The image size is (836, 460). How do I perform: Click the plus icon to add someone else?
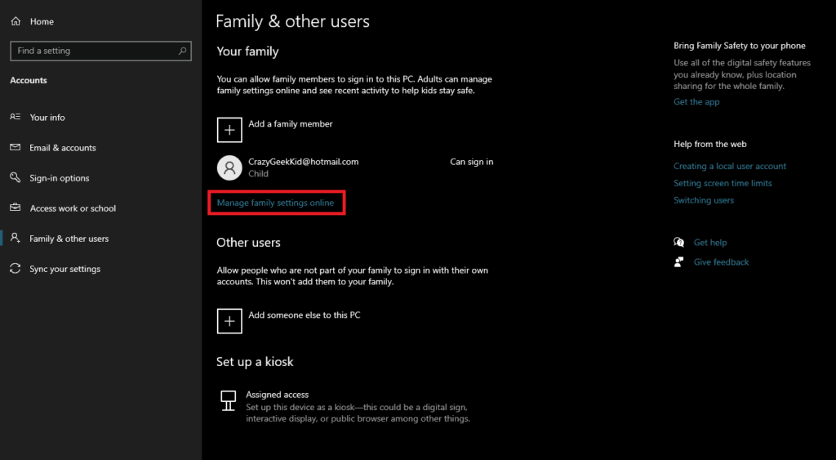229,320
